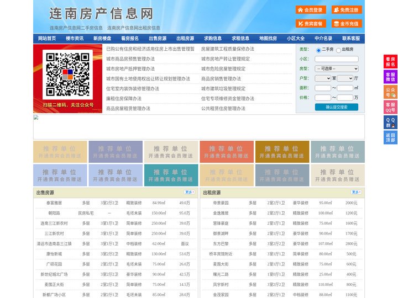The image size is (398, 298).
Task: Open 地图找房 map search nav item
Action: click(x=268, y=39)
